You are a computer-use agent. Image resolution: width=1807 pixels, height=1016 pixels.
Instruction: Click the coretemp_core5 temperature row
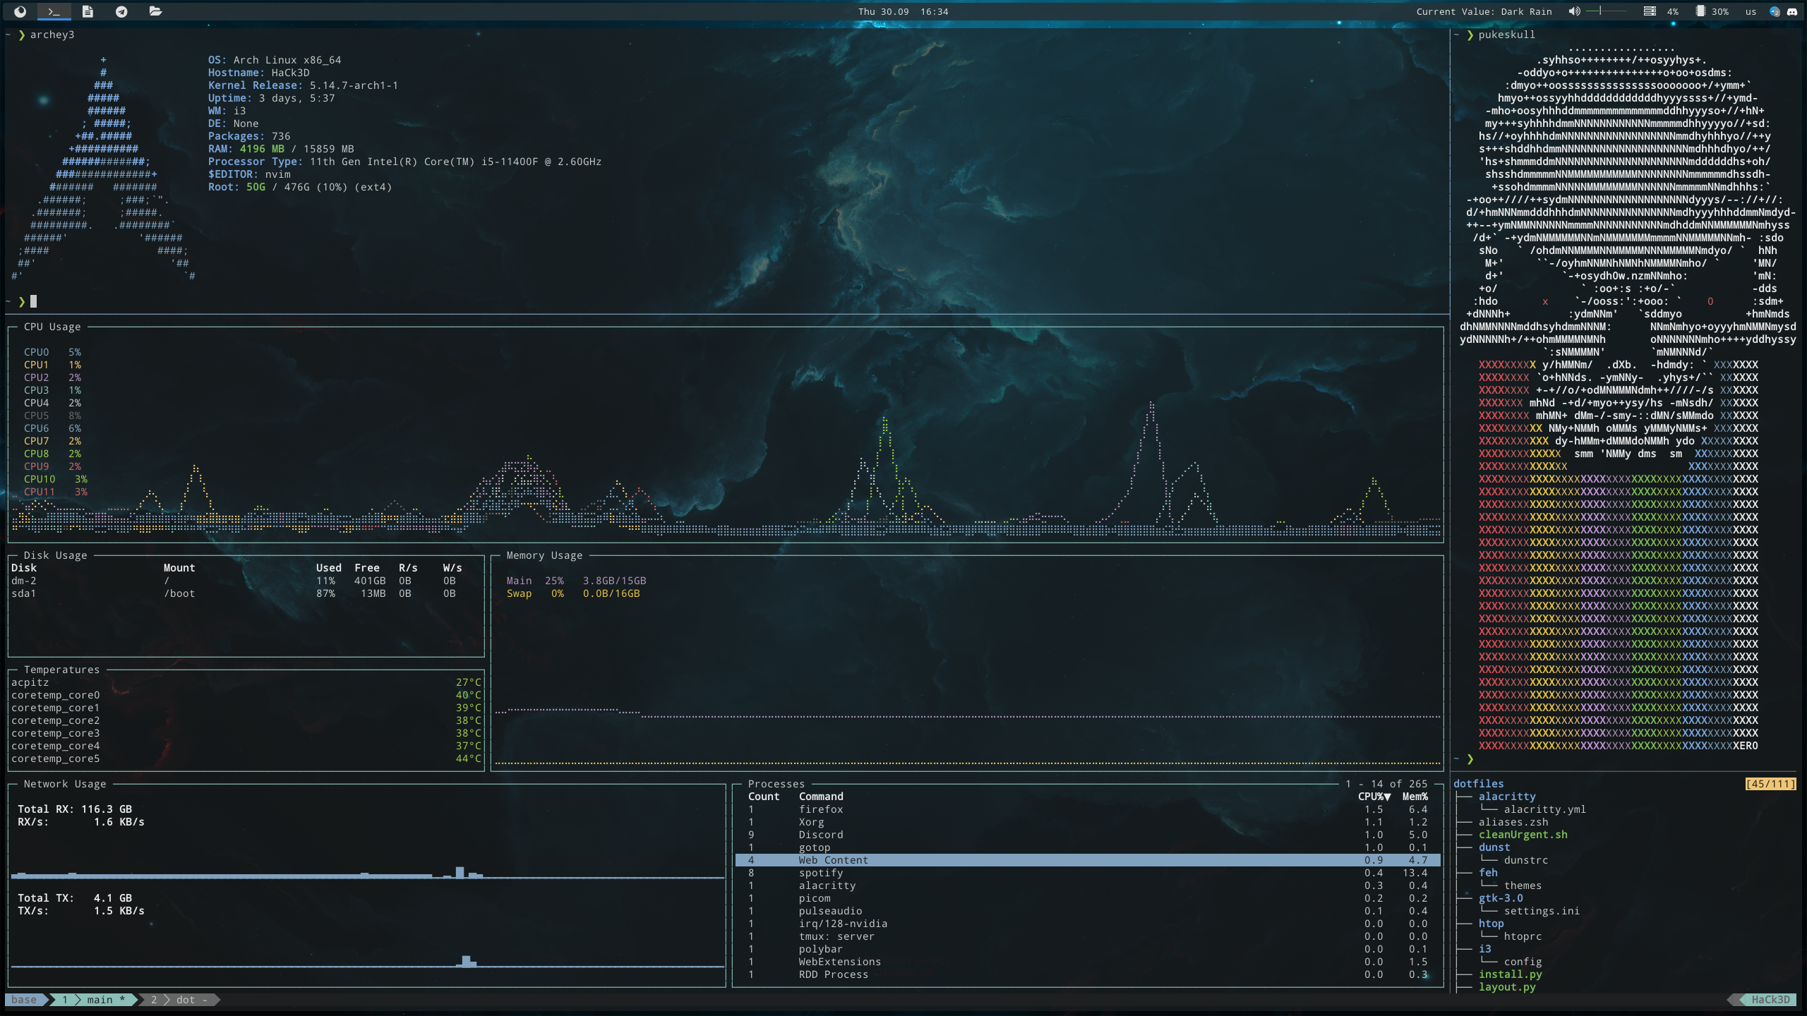(x=246, y=758)
